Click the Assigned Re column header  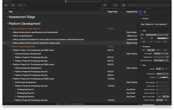[132, 12]
